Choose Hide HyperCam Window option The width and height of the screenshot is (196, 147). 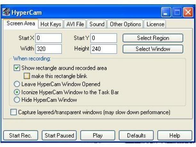pos(17,100)
